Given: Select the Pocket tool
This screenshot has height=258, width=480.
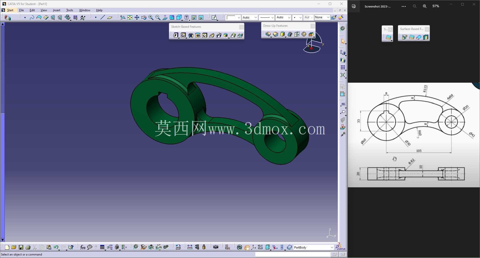Looking at the screenshot, I should pos(183,35).
